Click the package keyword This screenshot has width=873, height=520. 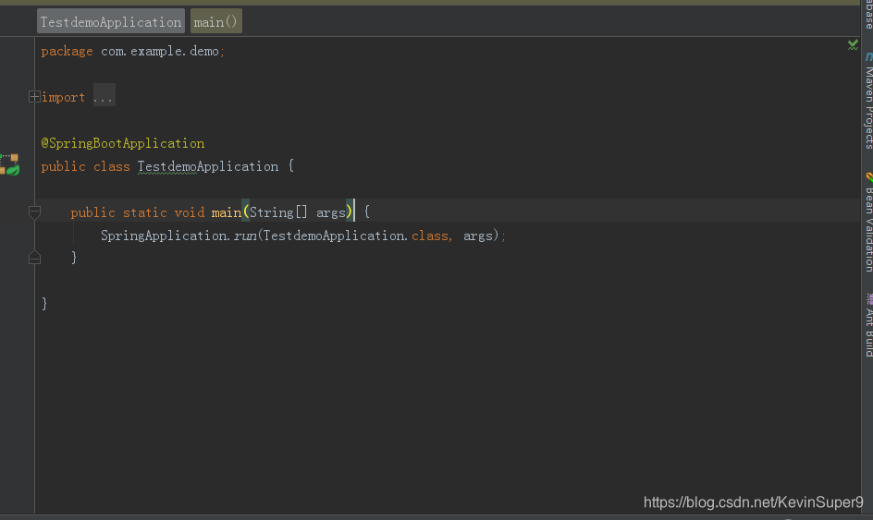[67, 51]
